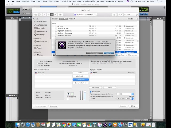Toggle Grid edit mode in Pro Tools
The width and height of the screenshot is (171, 128).
click(x=16, y=12)
